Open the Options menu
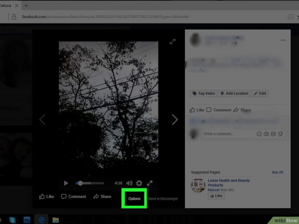 tap(134, 199)
